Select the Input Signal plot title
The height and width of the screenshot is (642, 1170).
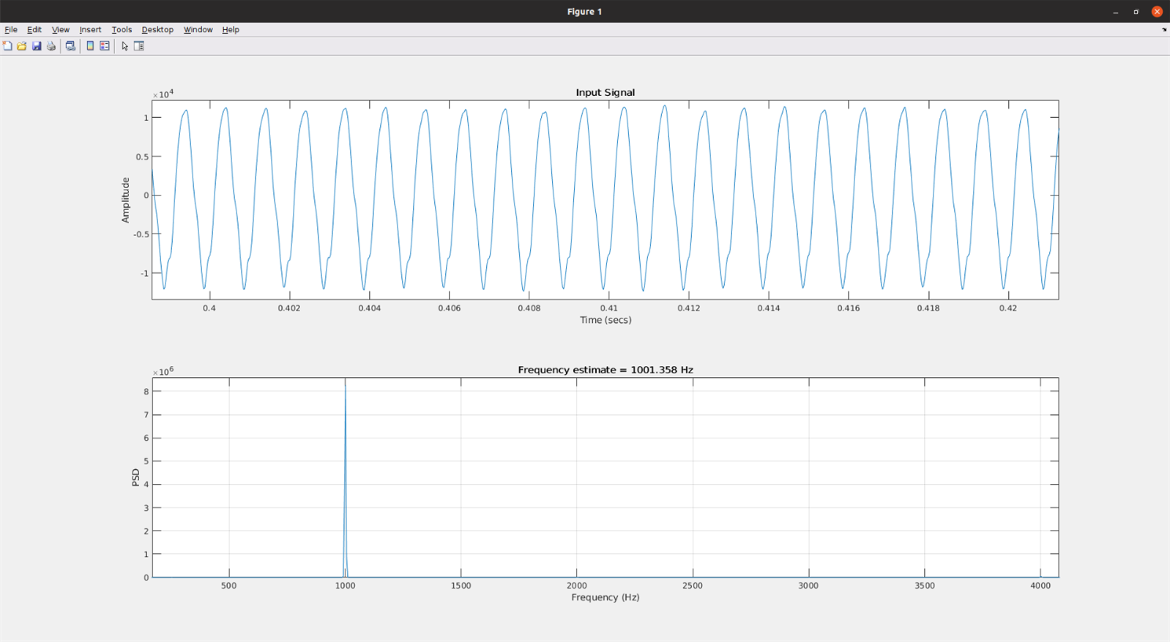pyautogui.click(x=605, y=92)
